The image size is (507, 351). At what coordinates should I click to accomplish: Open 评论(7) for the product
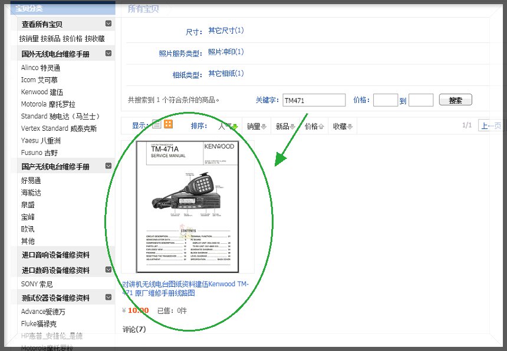point(134,329)
